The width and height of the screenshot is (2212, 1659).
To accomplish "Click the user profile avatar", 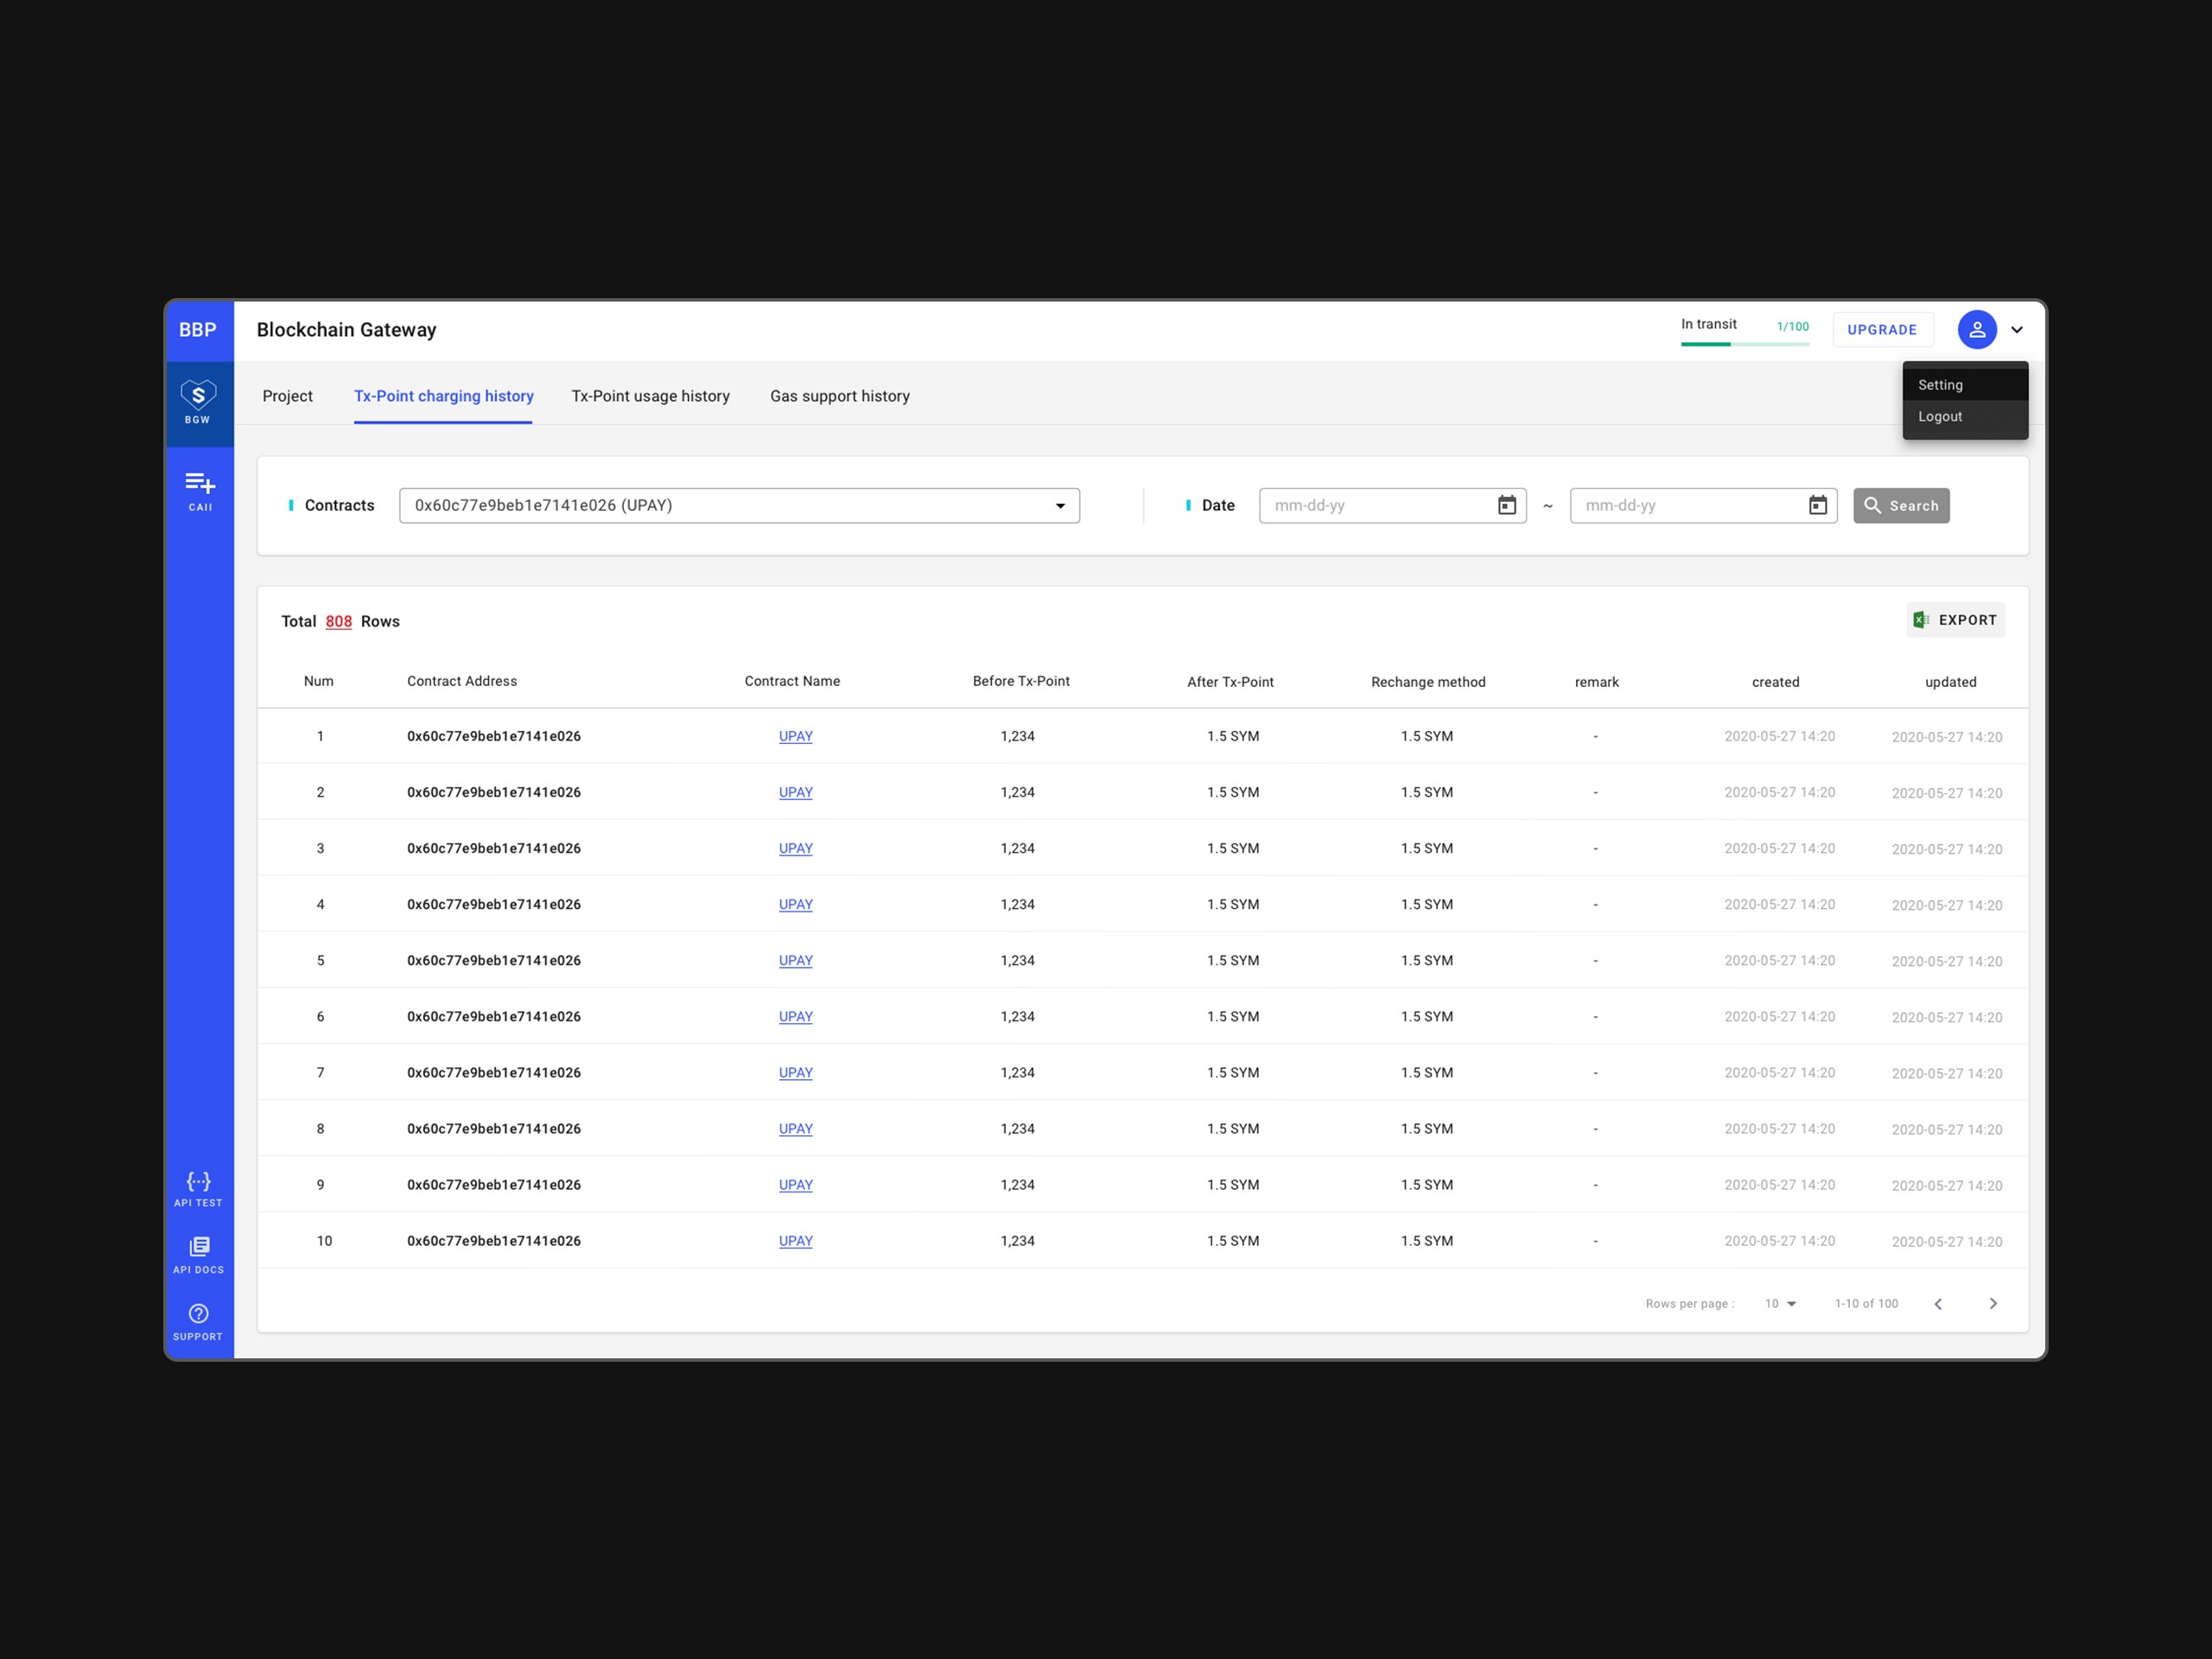I will tap(1976, 329).
